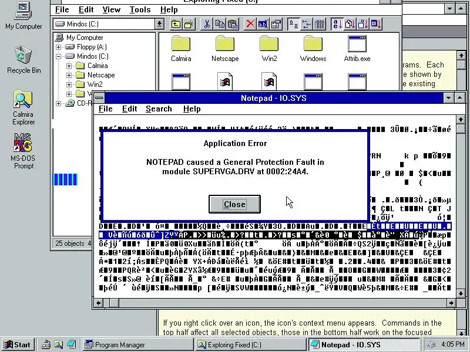Click Notepad horizontal scrollbar left arrow

pos(98,303)
